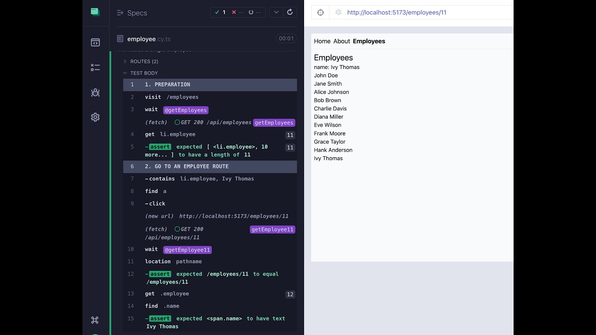Collapse the Specs list panel toggle
Viewport: 596px width, 335px height.
pos(120,13)
